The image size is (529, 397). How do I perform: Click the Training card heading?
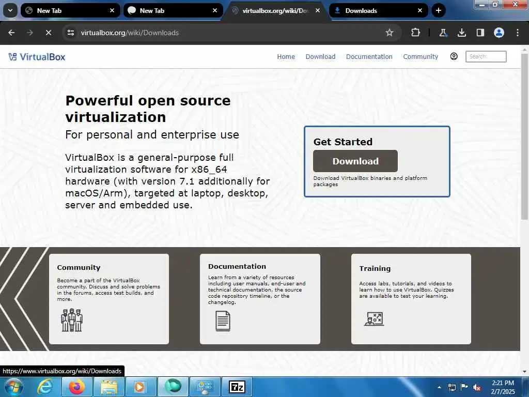click(x=375, y=268)
